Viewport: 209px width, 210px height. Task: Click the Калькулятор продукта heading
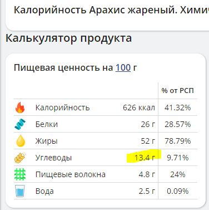click(x=69, y=38)
